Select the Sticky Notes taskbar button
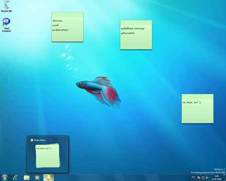 49,177
